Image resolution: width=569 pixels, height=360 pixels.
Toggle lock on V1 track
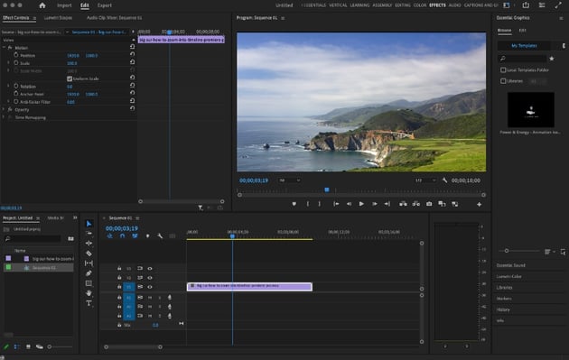(119, 287)
